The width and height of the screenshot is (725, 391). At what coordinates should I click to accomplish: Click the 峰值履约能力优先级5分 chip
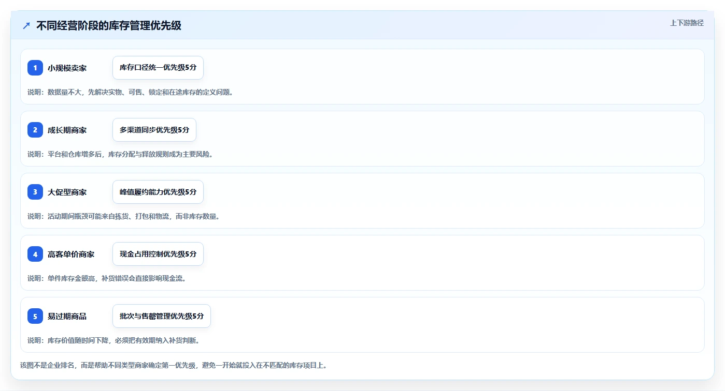click(158, 192)
